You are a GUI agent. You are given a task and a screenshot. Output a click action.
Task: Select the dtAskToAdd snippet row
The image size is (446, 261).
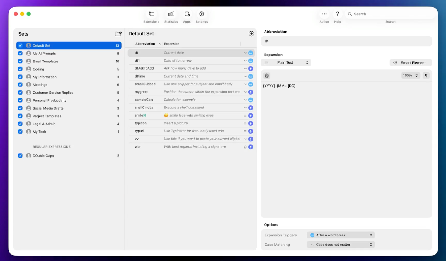[191, 68]
